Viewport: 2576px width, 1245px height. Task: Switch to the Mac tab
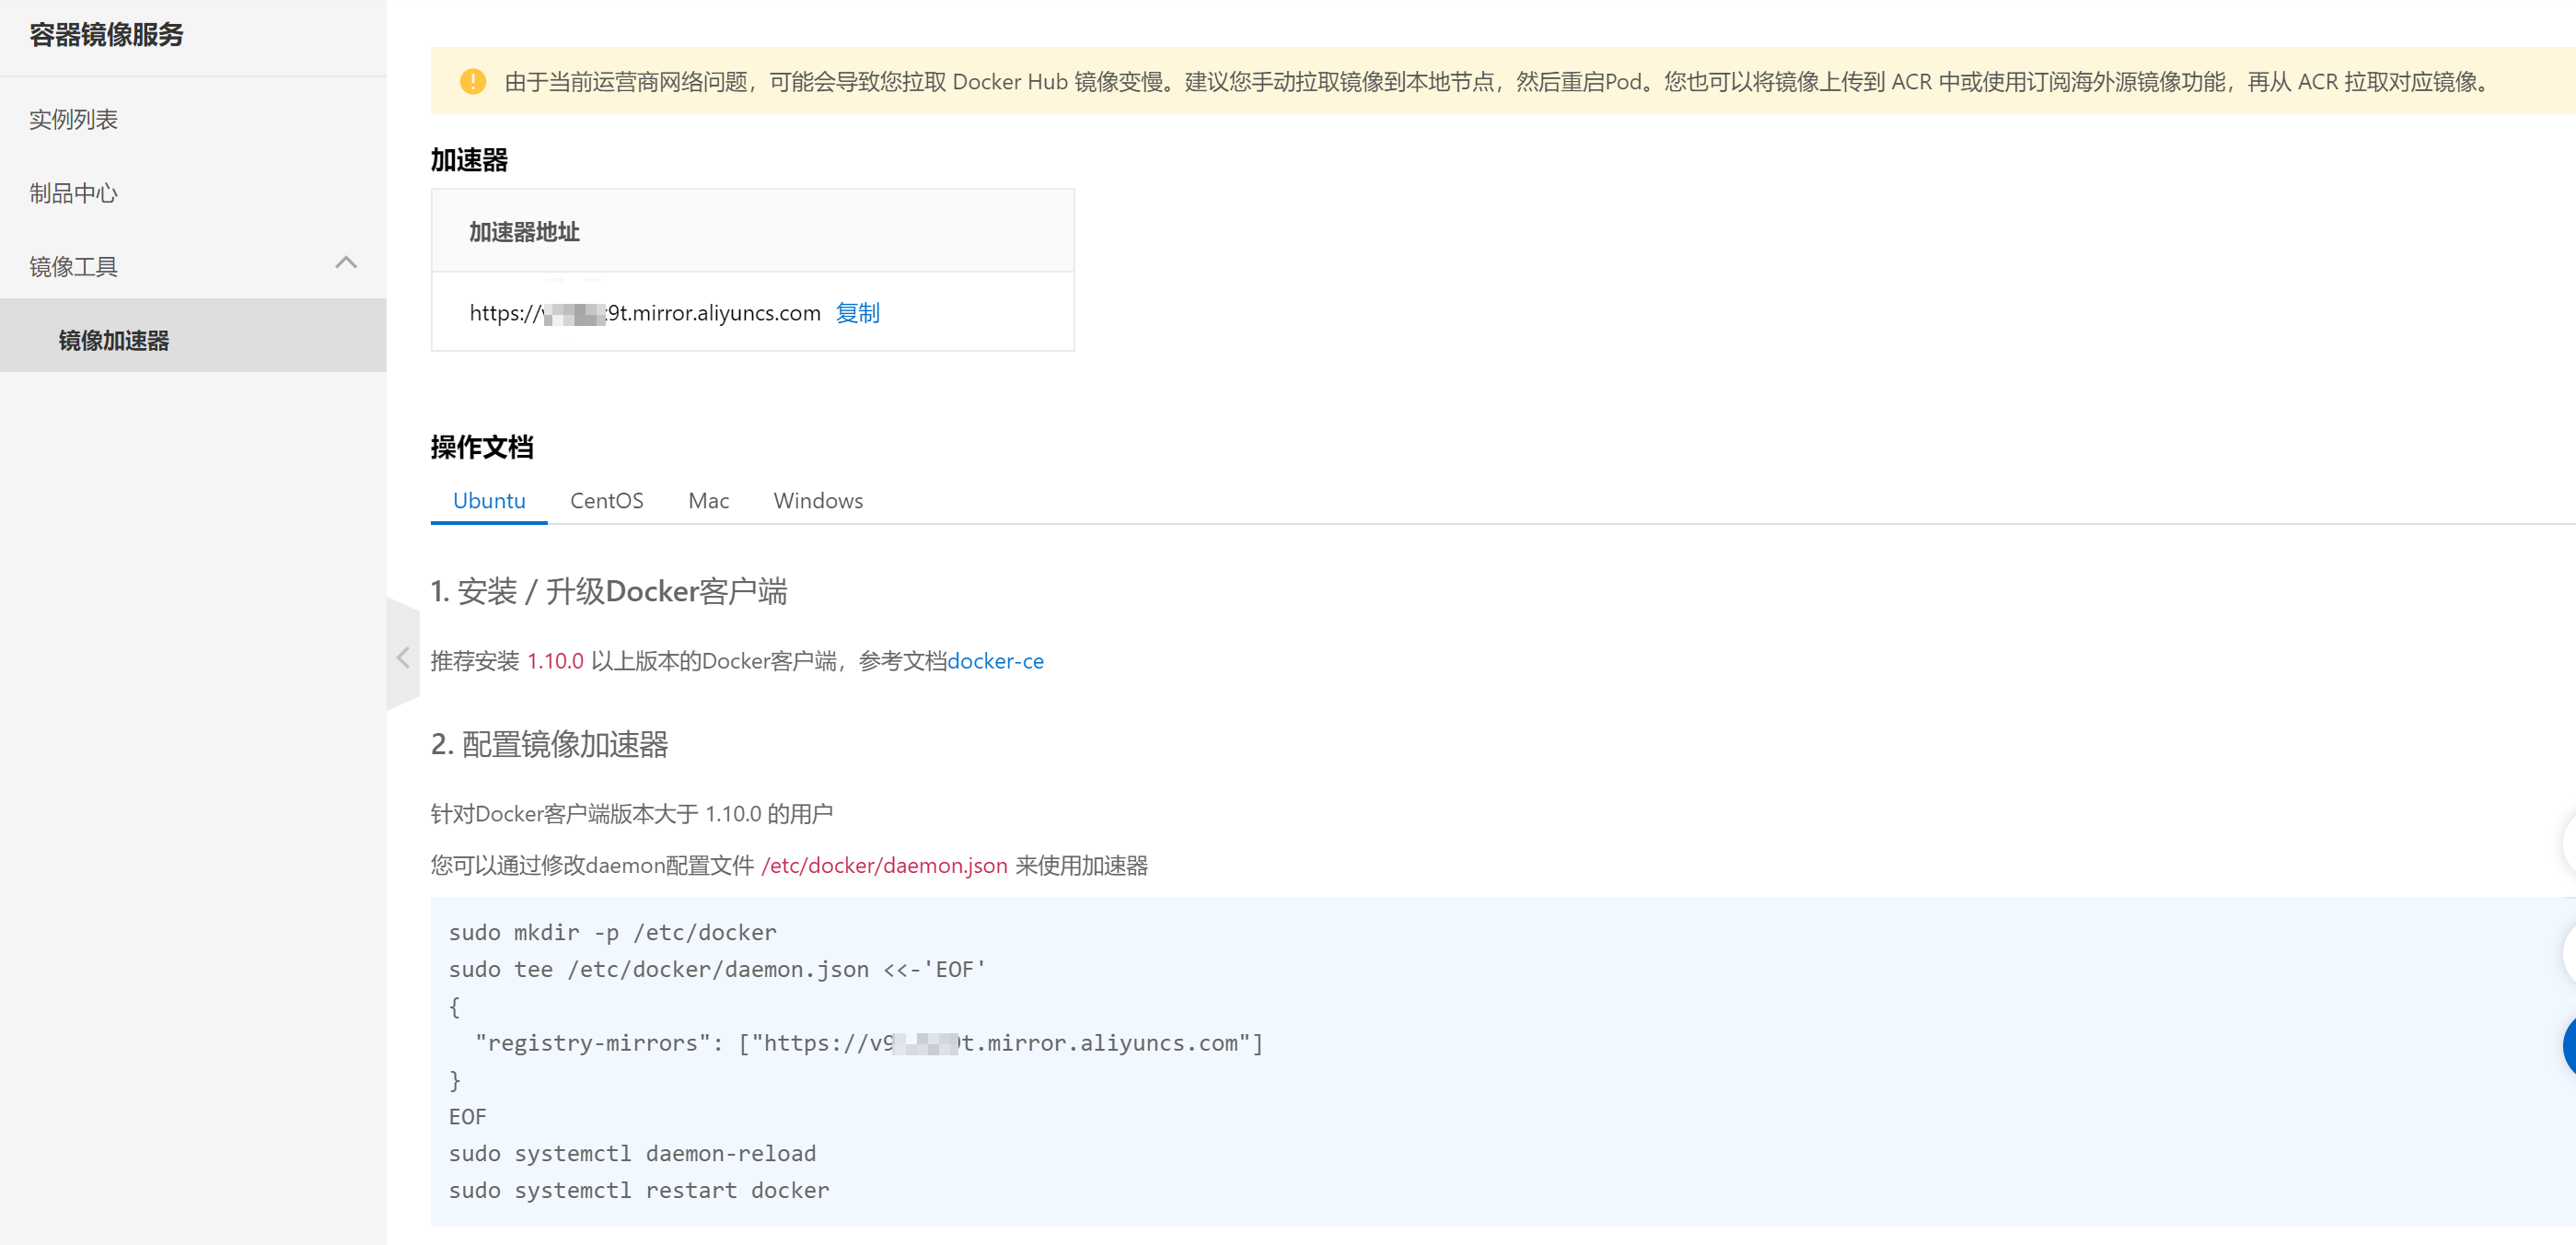pyautogui.click(x=708, y=501)
